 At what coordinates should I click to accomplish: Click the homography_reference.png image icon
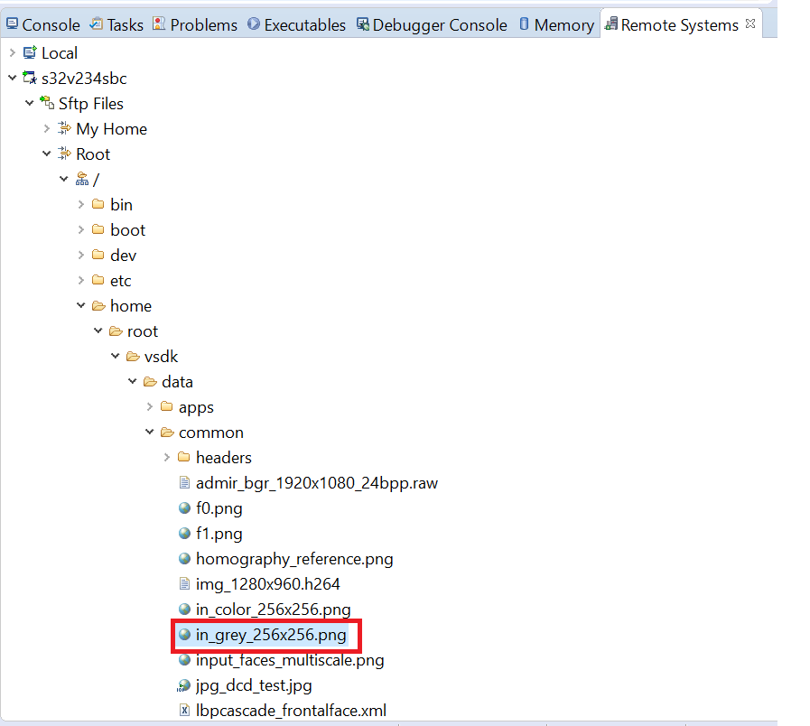coord(184,559)
